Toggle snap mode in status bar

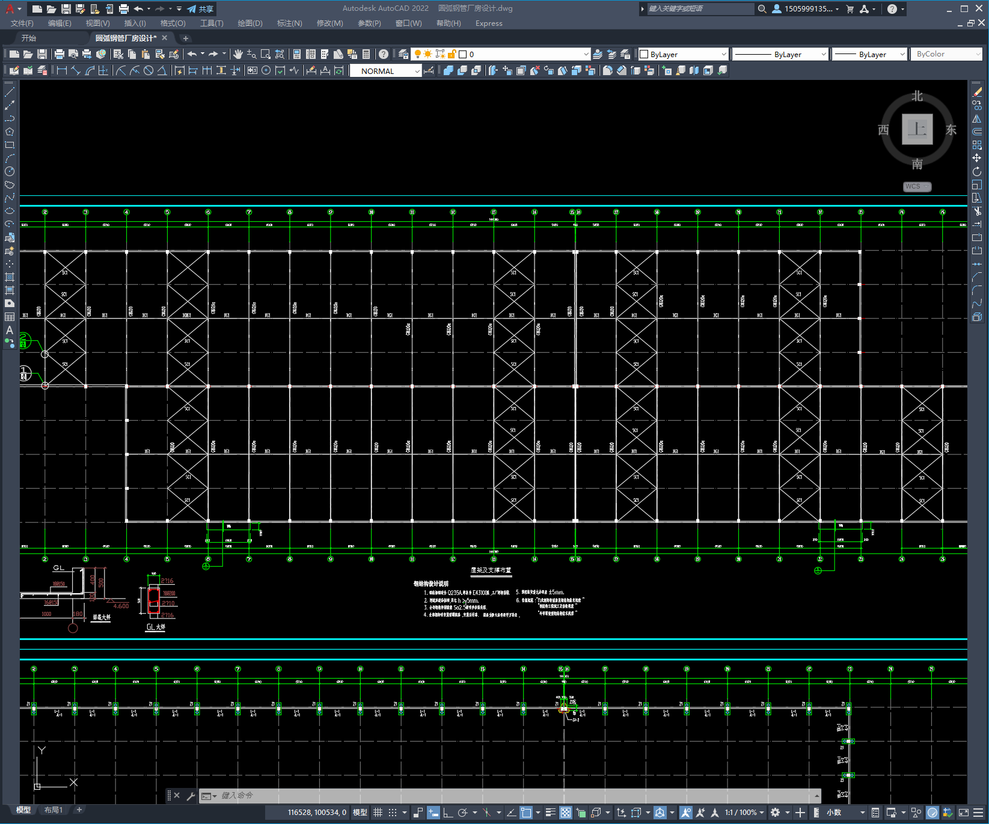pyautogui.click(x=393, y=813)
